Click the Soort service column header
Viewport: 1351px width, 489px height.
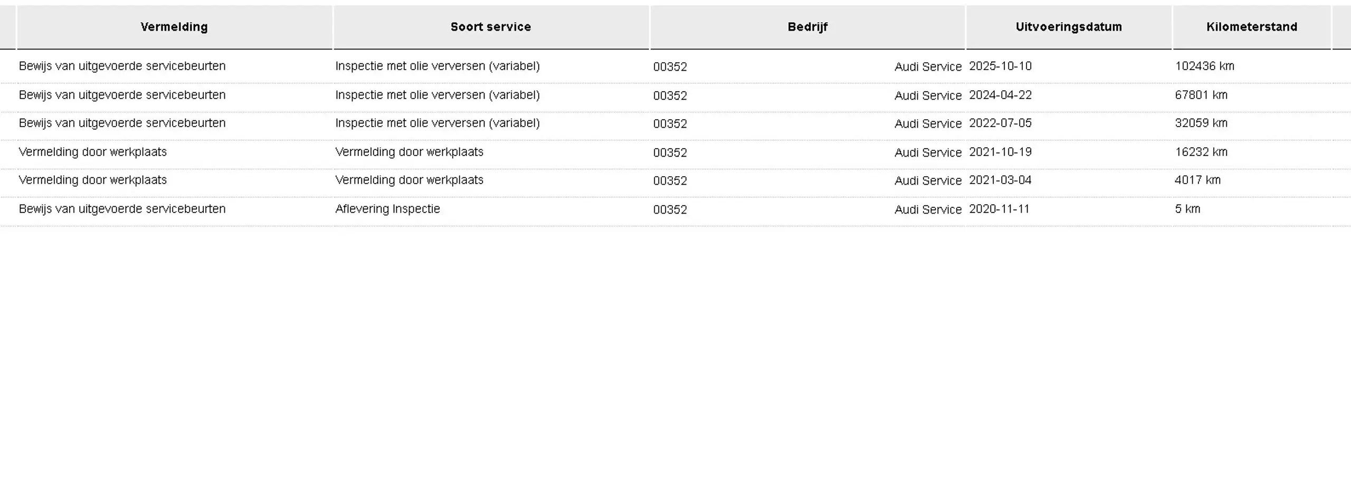point(491,27)
